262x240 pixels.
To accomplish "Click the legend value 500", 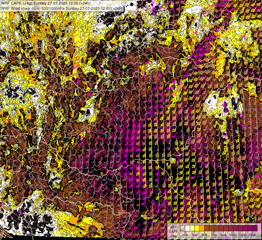I will [x=204, y=235].
